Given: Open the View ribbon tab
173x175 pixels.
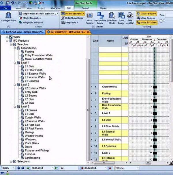Looking at the screenshot, I should click(x=29, y=8).
